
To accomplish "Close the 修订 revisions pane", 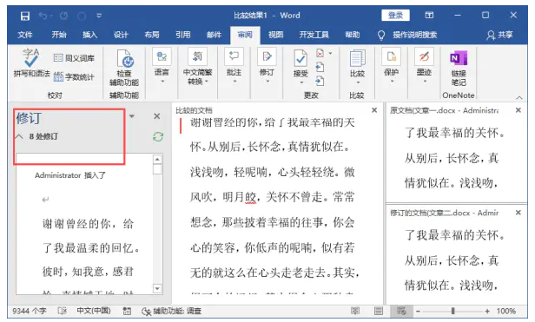I will click(156, 116).
